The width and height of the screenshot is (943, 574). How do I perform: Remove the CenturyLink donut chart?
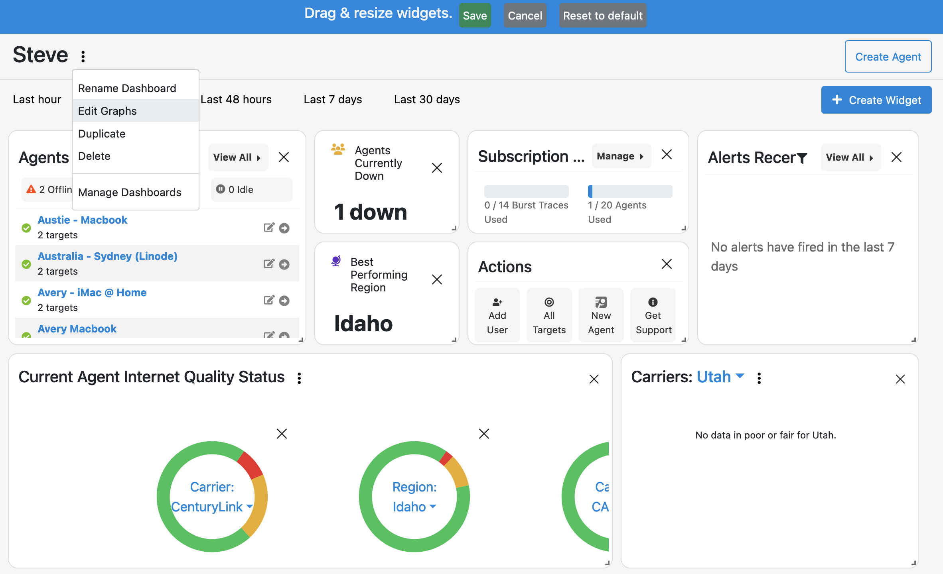(282, 434)
